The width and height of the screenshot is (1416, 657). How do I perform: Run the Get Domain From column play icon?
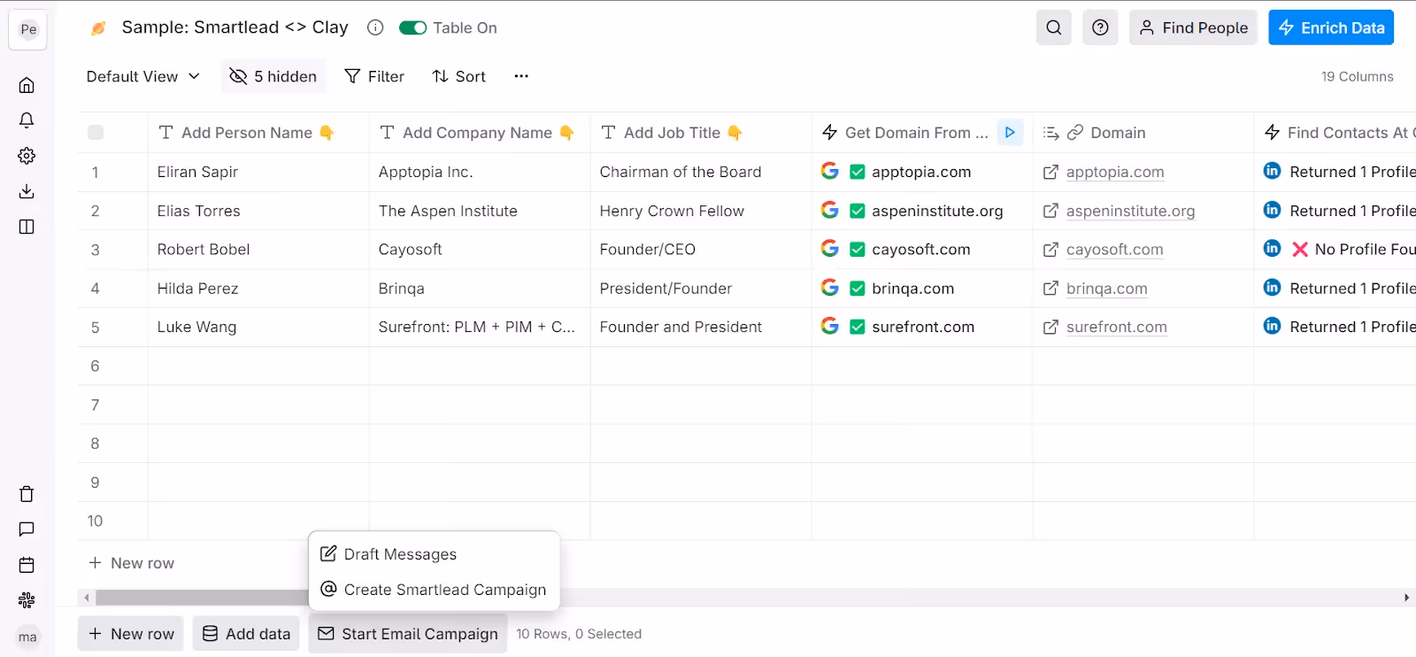(x=1010, y=132)
